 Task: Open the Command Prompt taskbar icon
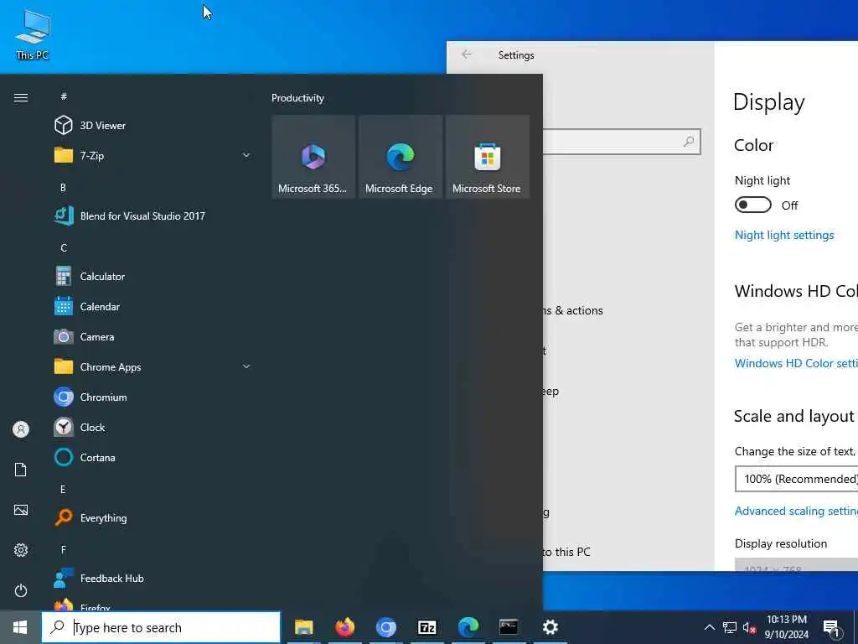pyautogui.click(x=509, y=627)
